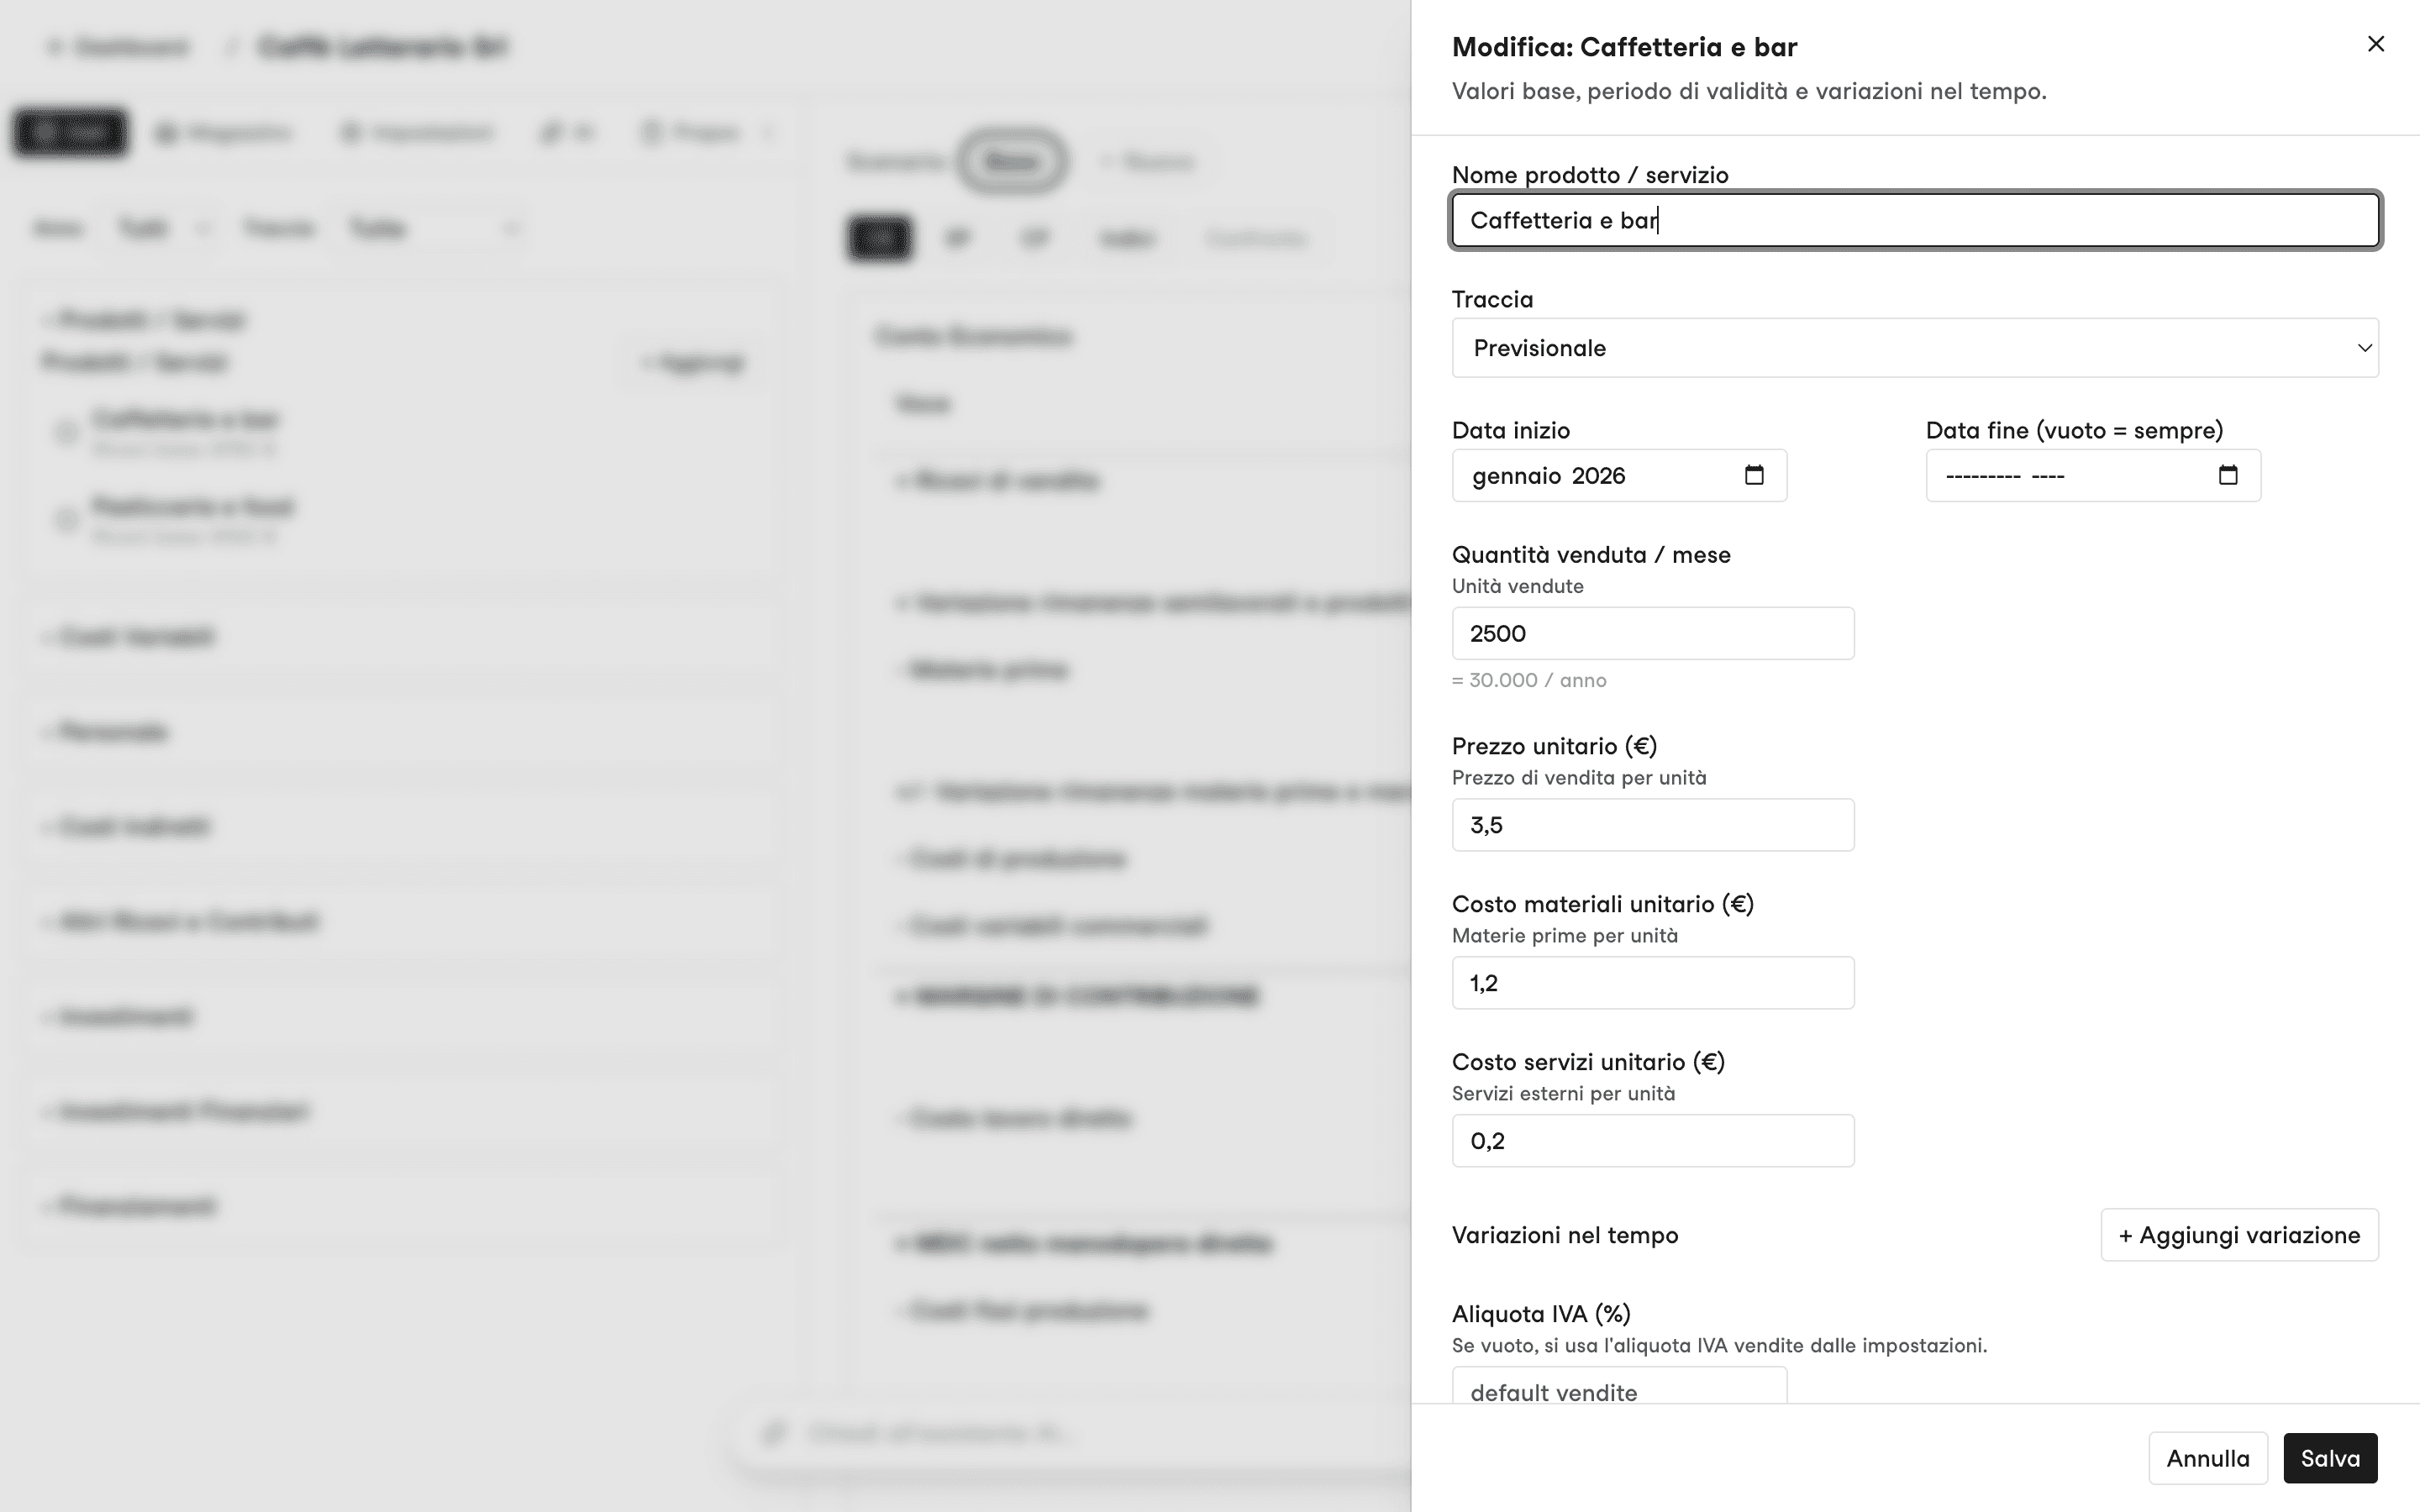Click the 'Variazioni nel tempo' label
2420x1512 pixels.
click(1565, 1235)
